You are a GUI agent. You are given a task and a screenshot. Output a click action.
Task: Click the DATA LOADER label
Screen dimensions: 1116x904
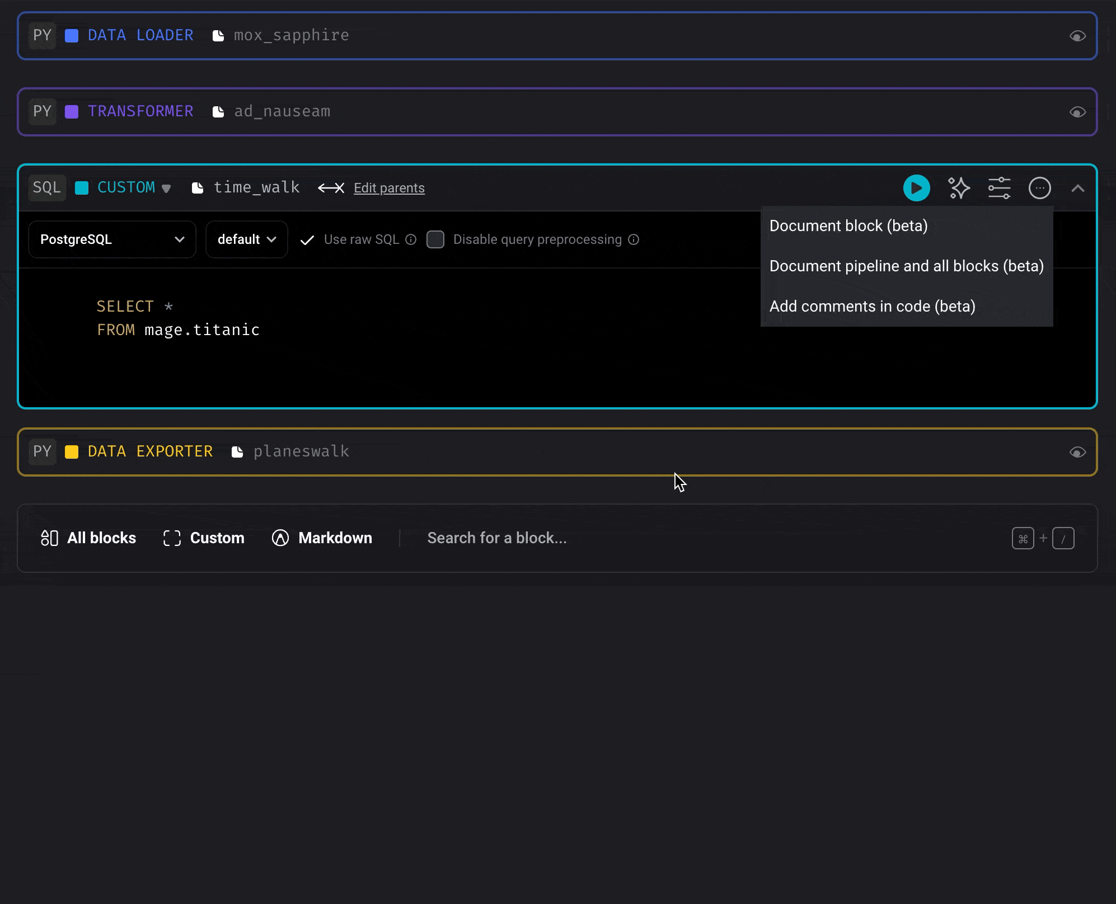point(140,35)
